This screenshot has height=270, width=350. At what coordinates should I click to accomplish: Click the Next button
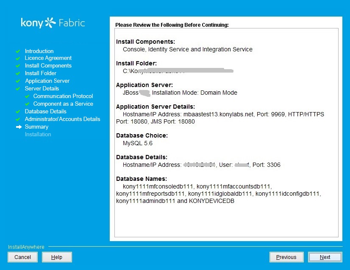[x=325, y=257]
